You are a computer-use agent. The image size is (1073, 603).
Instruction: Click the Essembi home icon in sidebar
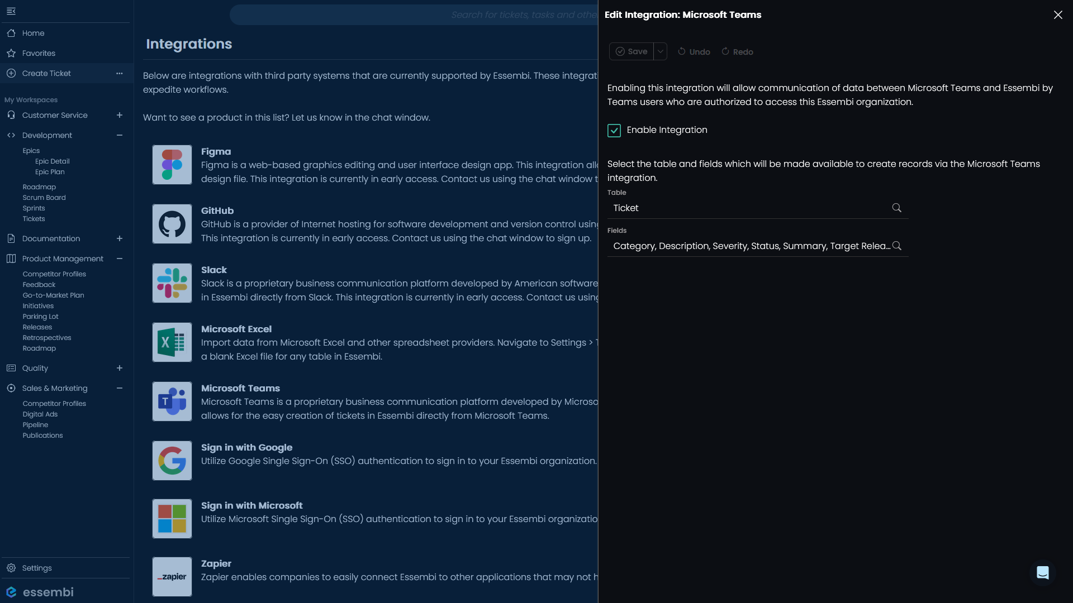[11, 592]
